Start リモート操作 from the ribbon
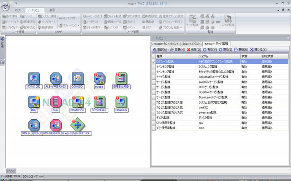Screen dimensions: 291x181 pos(91,27)
